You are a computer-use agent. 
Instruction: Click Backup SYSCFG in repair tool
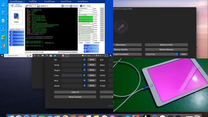[17, 38]
